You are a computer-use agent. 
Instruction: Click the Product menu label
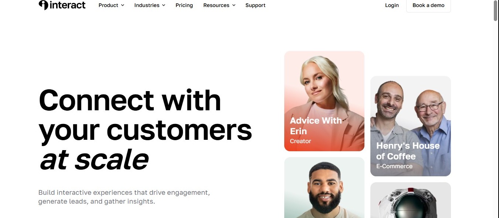click(108, 5)
